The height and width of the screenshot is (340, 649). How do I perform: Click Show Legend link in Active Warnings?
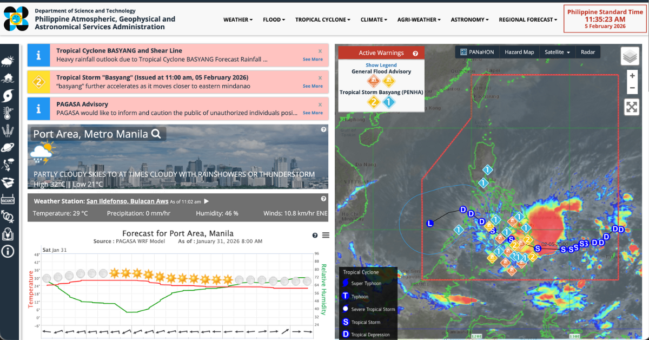[381, 65]
